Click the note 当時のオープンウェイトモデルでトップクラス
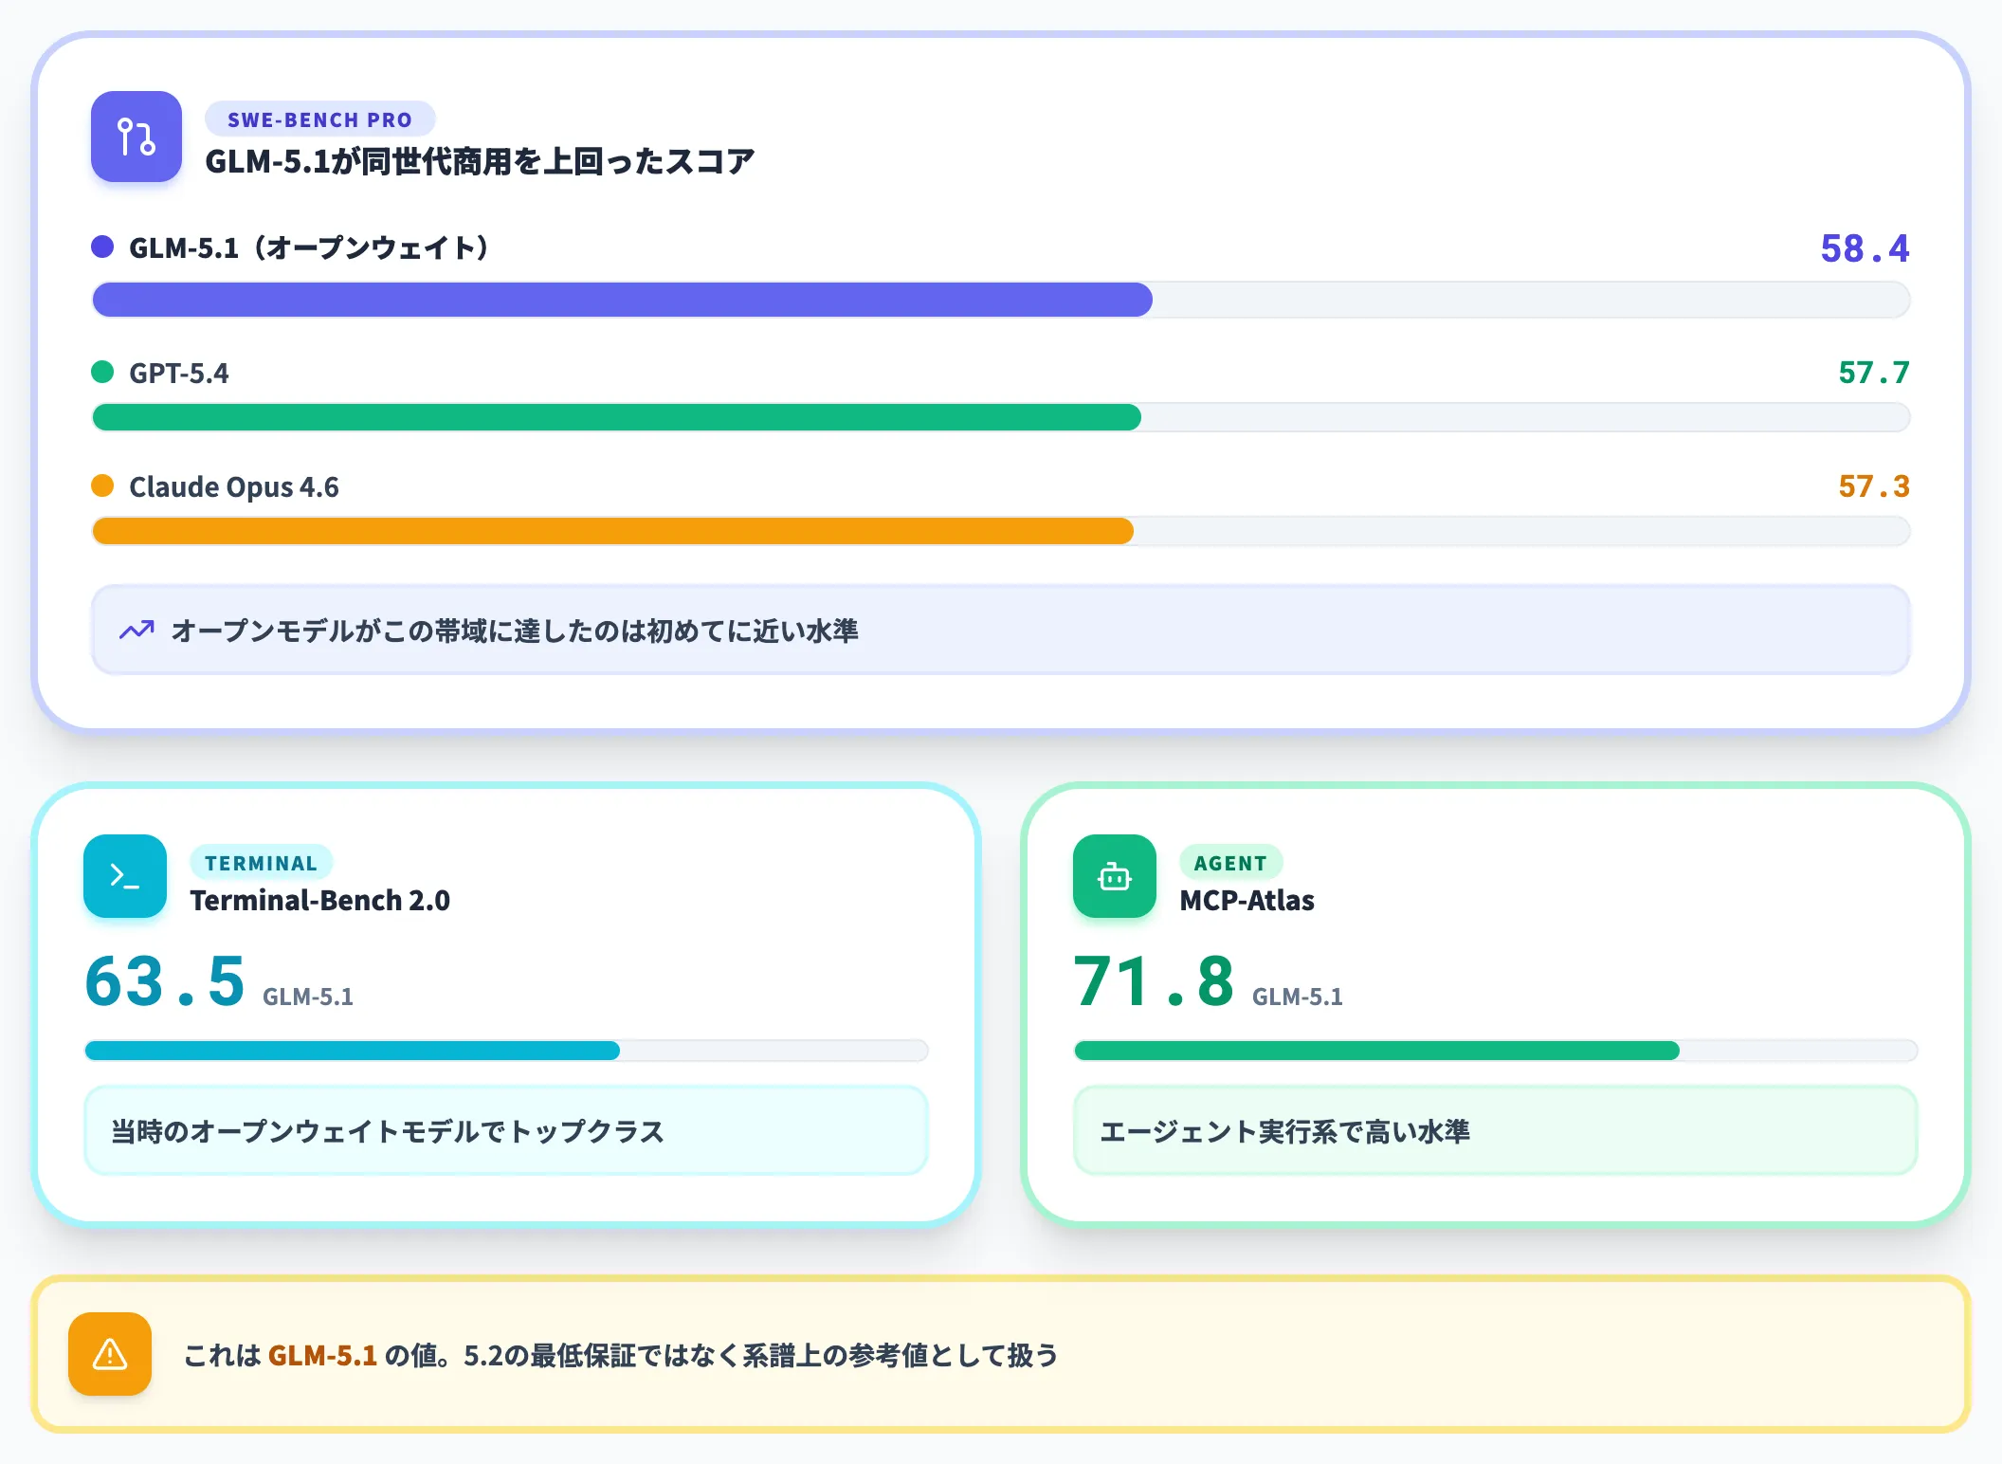The image size is (2002, 1464). pyautogui.click(x=506, y=1130)
